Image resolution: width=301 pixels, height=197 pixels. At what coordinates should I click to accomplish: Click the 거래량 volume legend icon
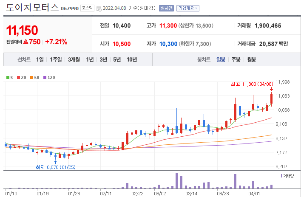coord(281,176)
